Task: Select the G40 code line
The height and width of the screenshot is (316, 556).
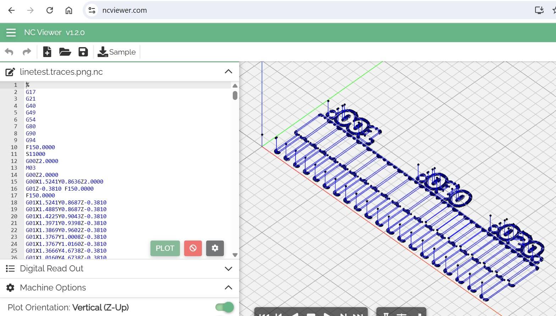Action: (31, 106)
